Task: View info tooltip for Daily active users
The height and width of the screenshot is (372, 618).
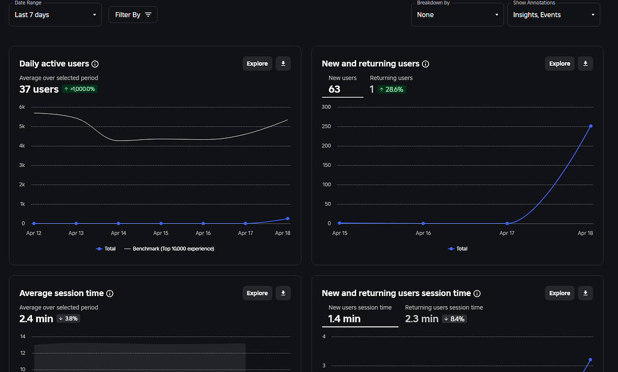Action: click(x=96, y=63)
